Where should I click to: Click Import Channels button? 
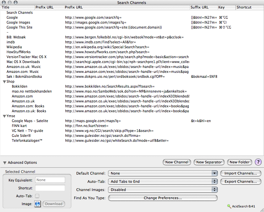241,173
